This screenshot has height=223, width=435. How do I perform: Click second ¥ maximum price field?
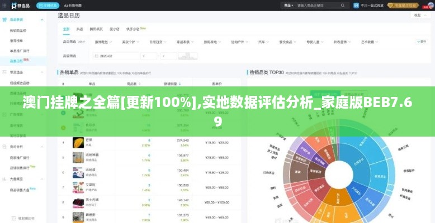click(168, 56)
